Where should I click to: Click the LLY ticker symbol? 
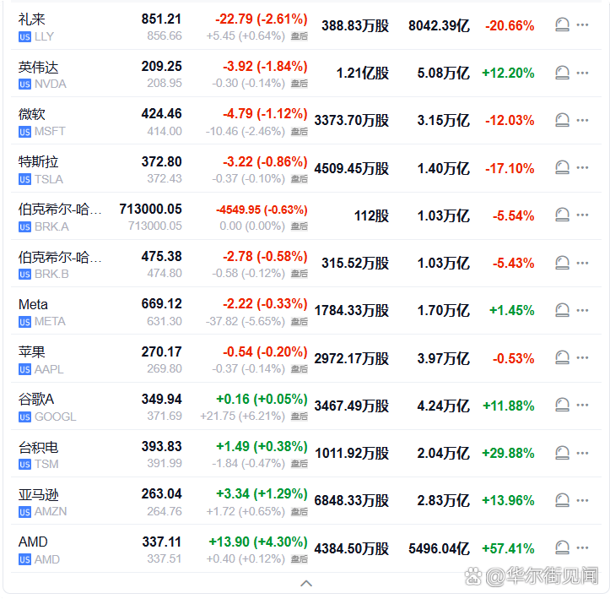[44, 36]
